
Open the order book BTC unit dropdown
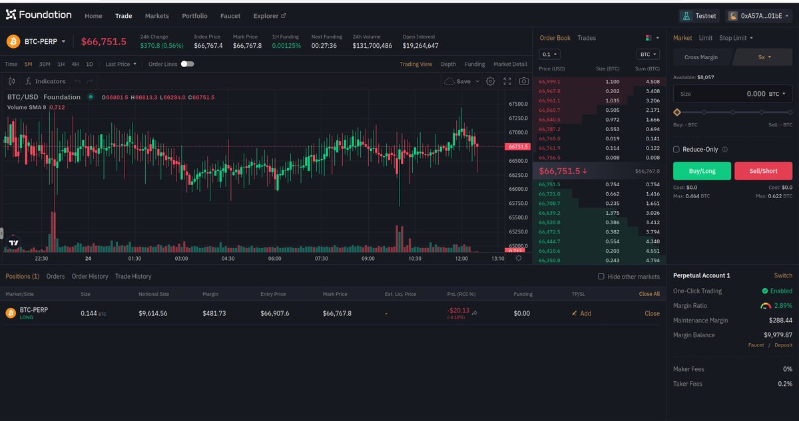point(648,54)
